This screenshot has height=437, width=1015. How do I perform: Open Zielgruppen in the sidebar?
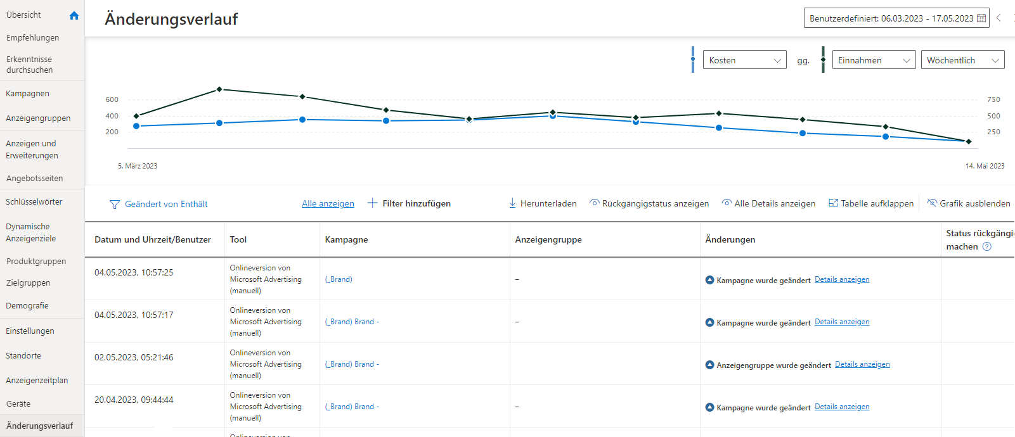(29, 283)
